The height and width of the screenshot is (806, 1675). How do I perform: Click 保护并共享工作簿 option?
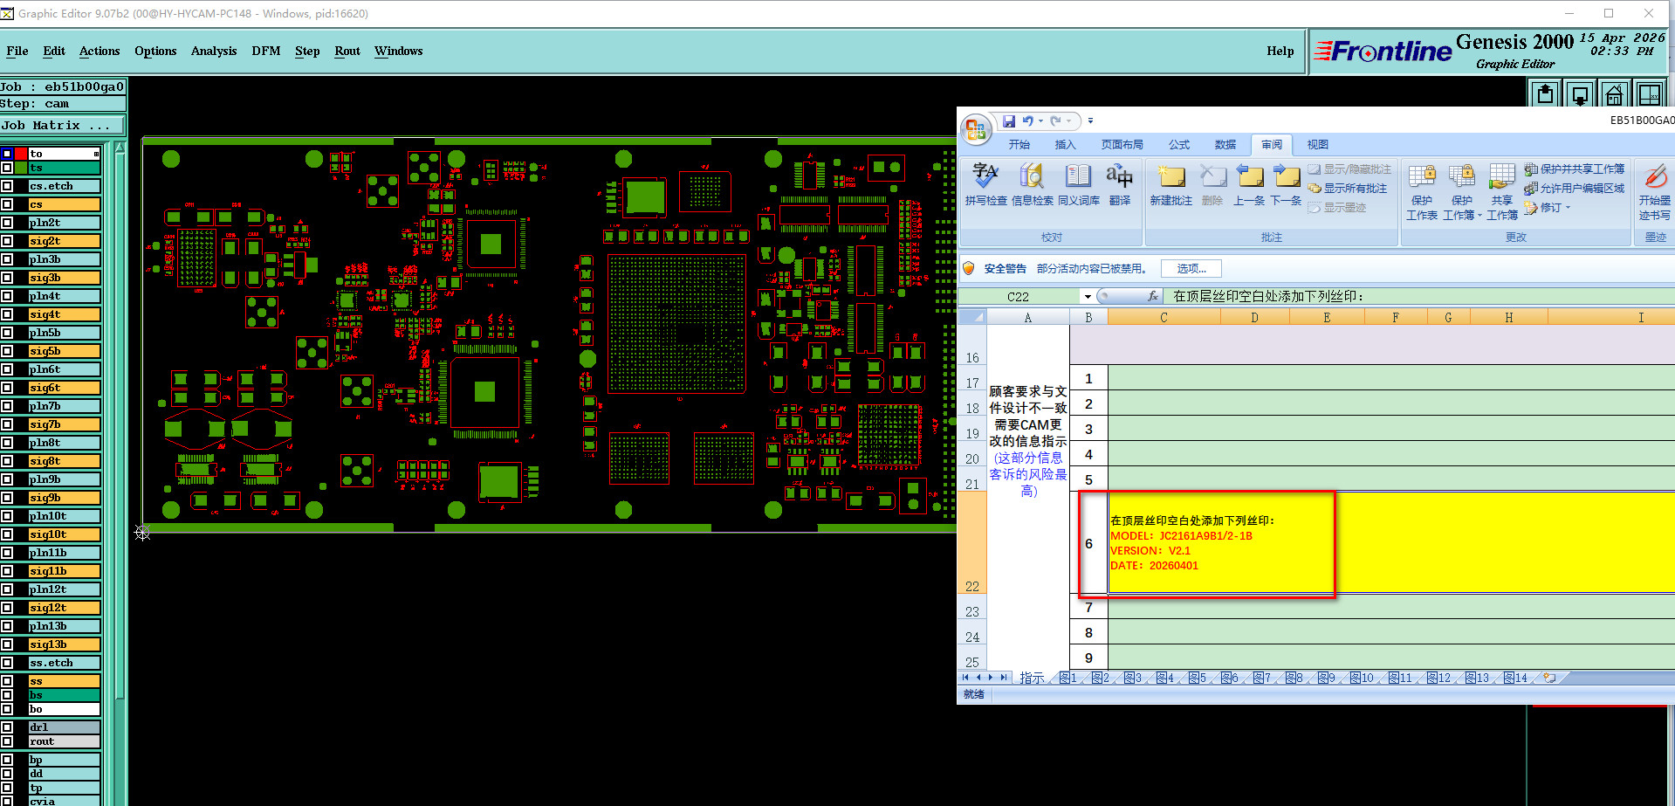pyautogui.click(x=1575, y=169)
